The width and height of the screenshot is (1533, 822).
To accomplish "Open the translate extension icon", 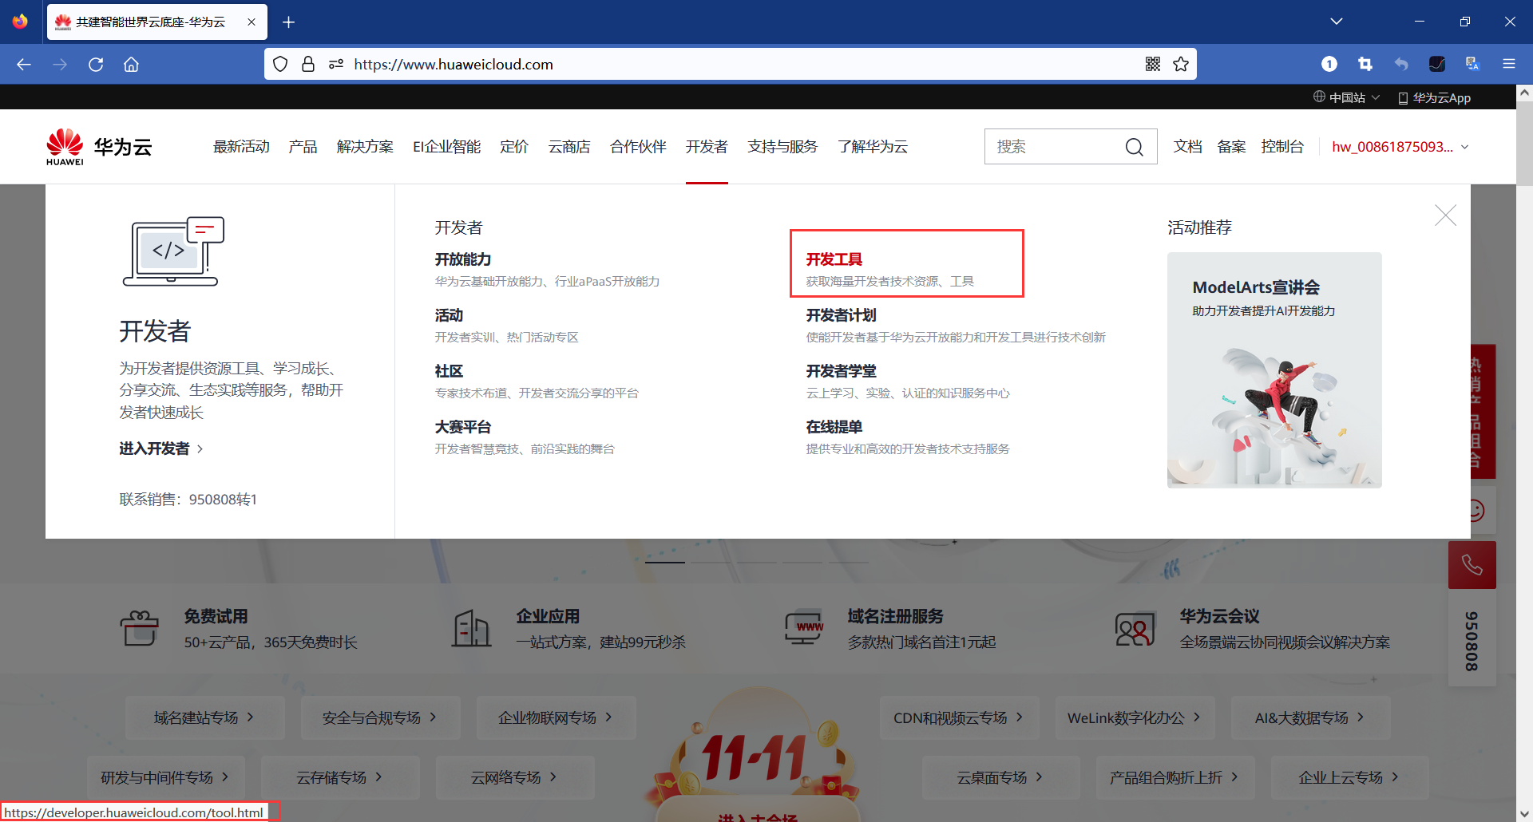I will click(x=1472, y=64).
